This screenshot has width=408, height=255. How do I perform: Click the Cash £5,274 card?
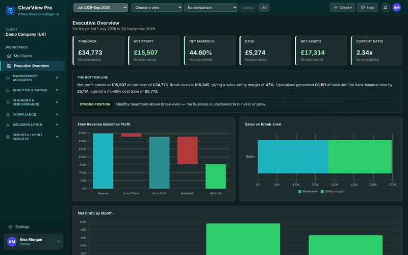pos(265,50)
